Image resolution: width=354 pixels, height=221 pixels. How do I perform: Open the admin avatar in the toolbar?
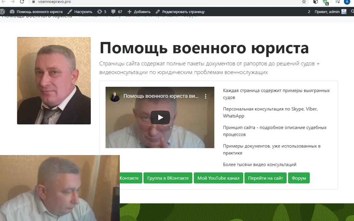coord(344,12)
